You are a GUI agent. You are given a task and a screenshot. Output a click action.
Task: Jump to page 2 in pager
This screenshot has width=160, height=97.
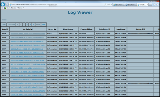pos(21,25)
